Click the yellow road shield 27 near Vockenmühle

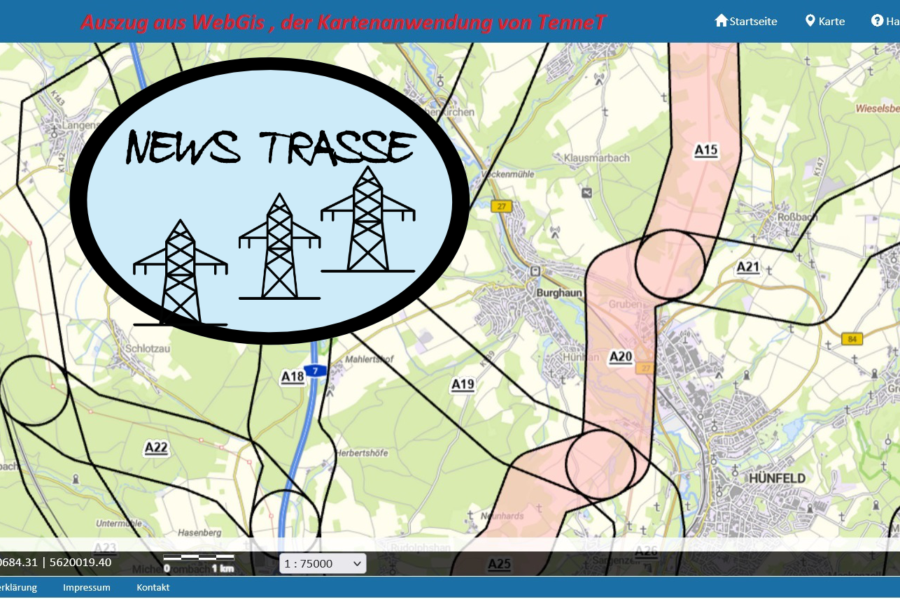coord(502,206)
